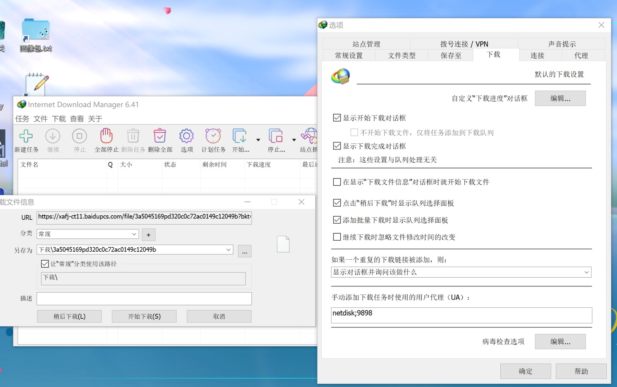
Task: Open the 图像包.txt desktop shortcut
Action: tap(36, 35)
